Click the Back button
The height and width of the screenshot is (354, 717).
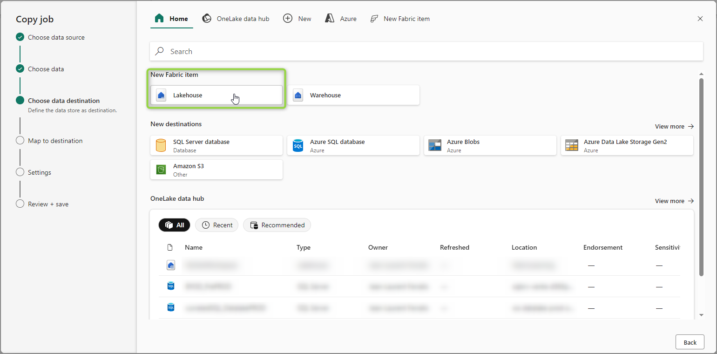click(690, 342)
